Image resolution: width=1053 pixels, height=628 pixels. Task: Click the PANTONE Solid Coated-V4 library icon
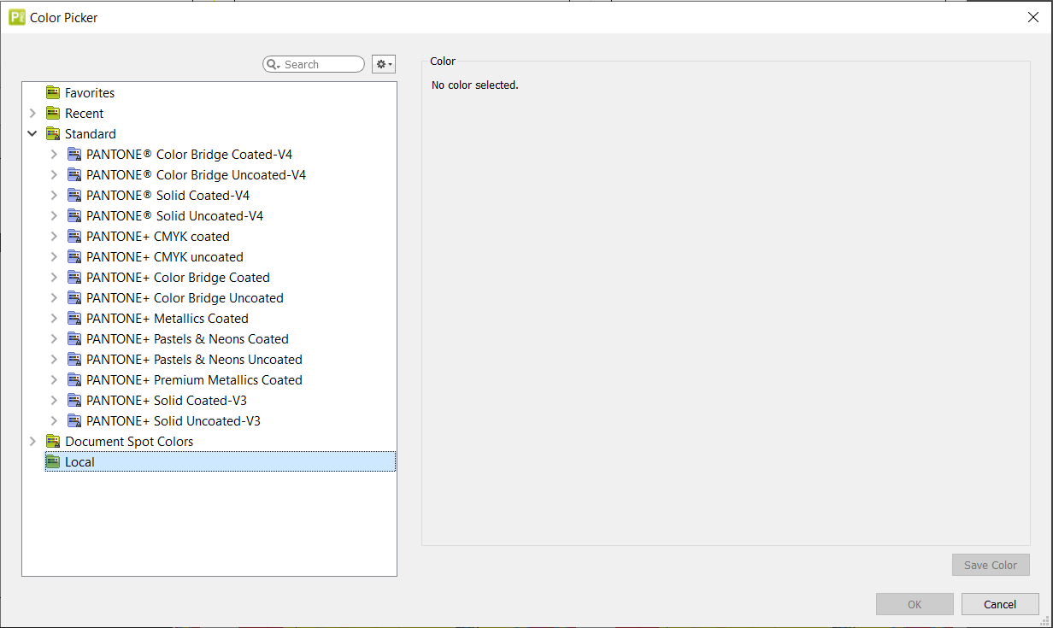(74, 196)
